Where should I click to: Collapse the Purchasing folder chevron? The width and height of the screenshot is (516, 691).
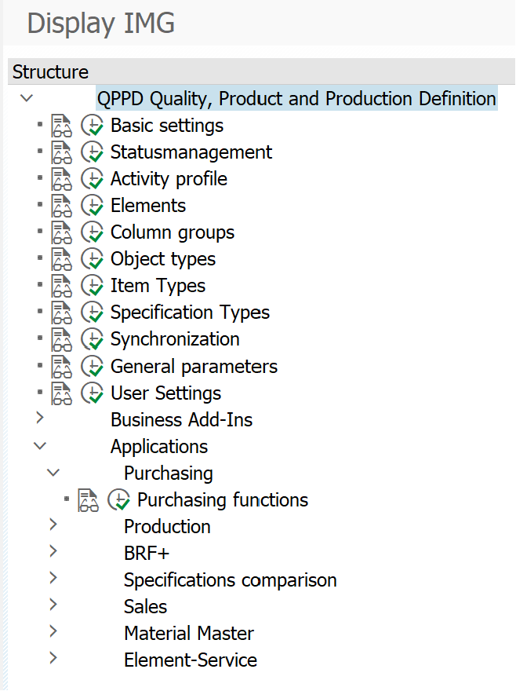coord(53,472)
